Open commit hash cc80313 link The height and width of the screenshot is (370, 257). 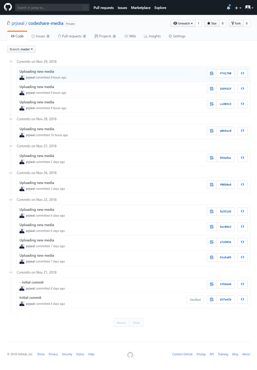(x=225, y=104)
